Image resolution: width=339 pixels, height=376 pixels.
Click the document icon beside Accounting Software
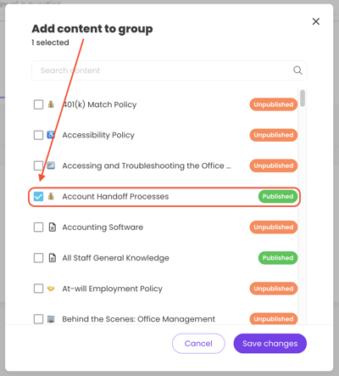click(x=53, y=227)
